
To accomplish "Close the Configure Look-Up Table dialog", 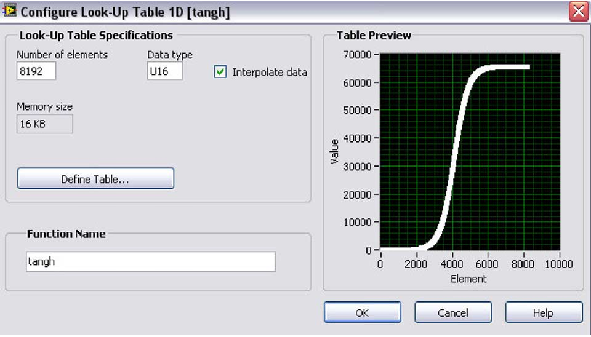I will click(x=578, y=11).
